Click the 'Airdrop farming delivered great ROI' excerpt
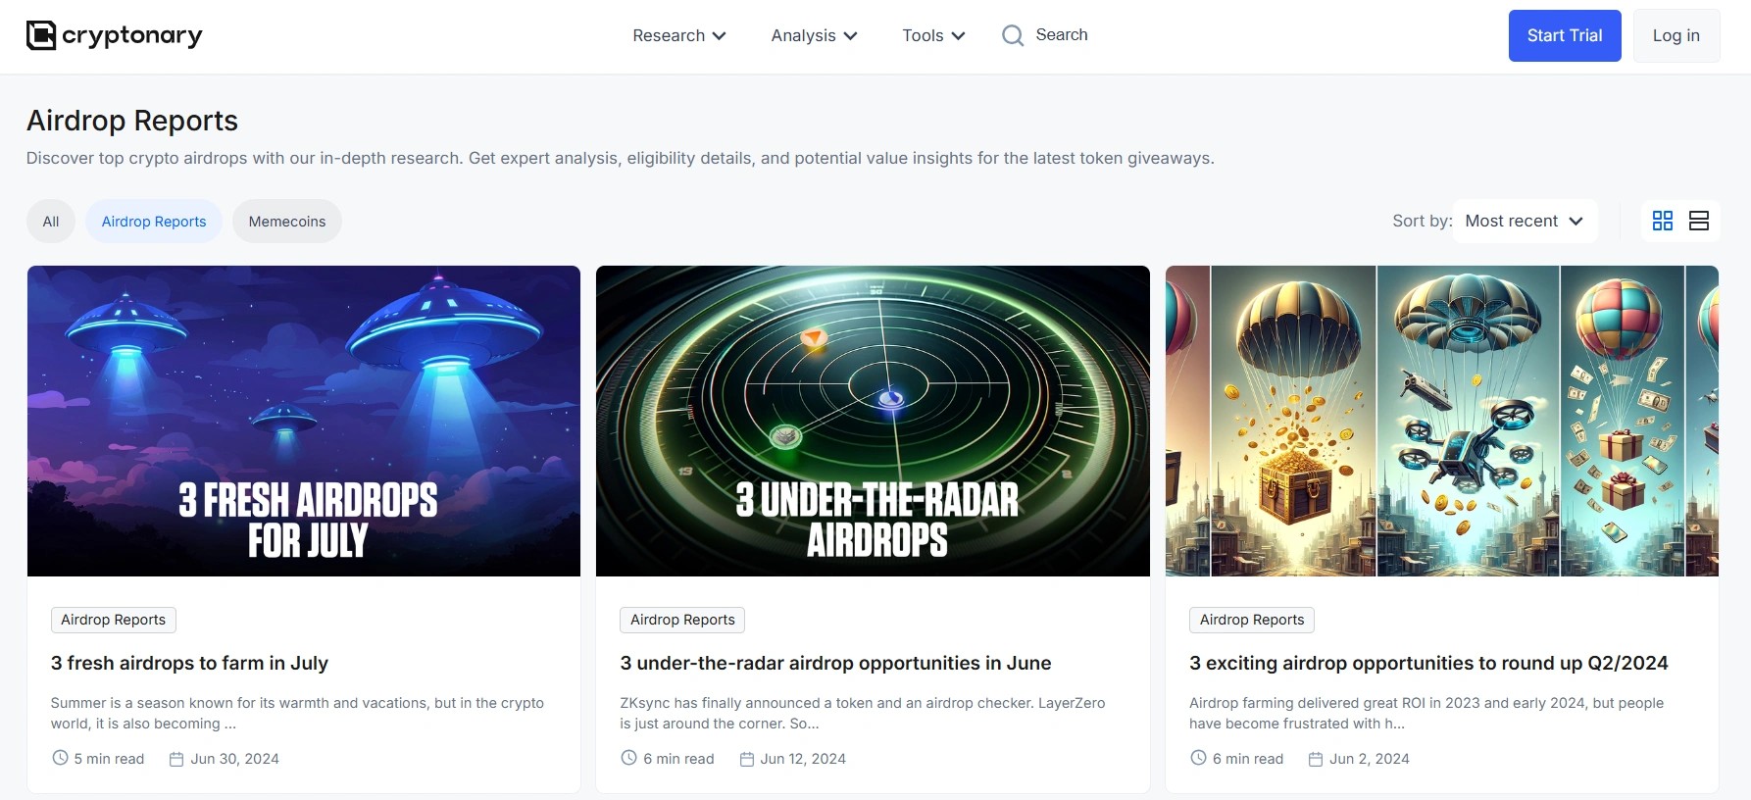The height and width of the screenshot is (800, 1751). coord(1426,713)
